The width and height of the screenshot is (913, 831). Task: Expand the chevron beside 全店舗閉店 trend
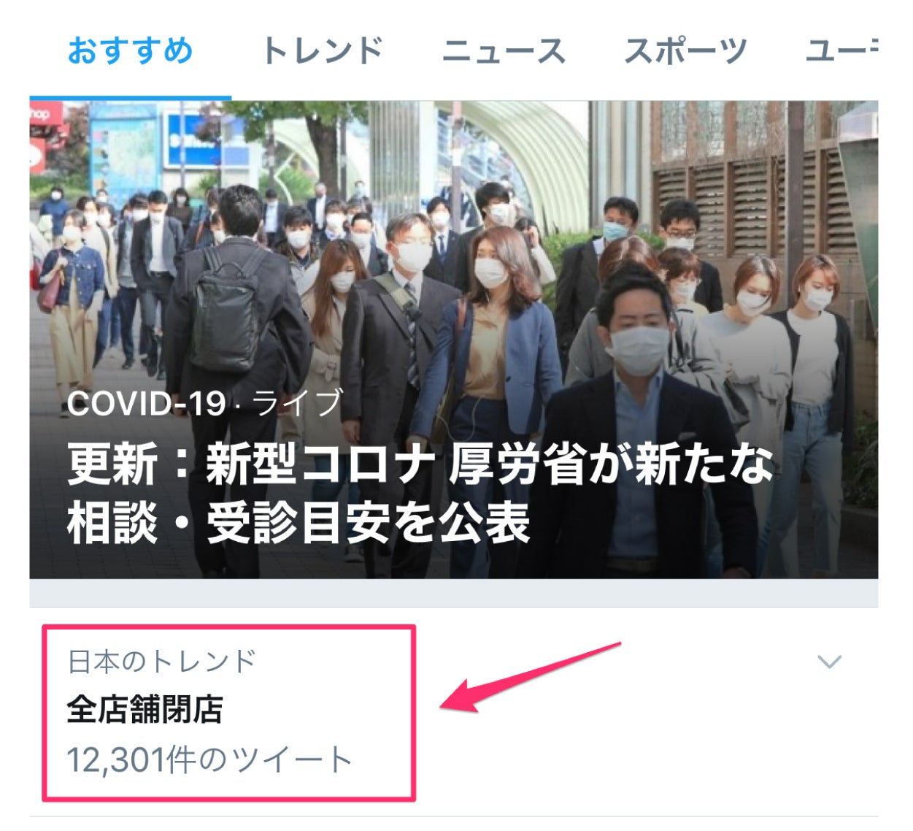pos(829,662)
